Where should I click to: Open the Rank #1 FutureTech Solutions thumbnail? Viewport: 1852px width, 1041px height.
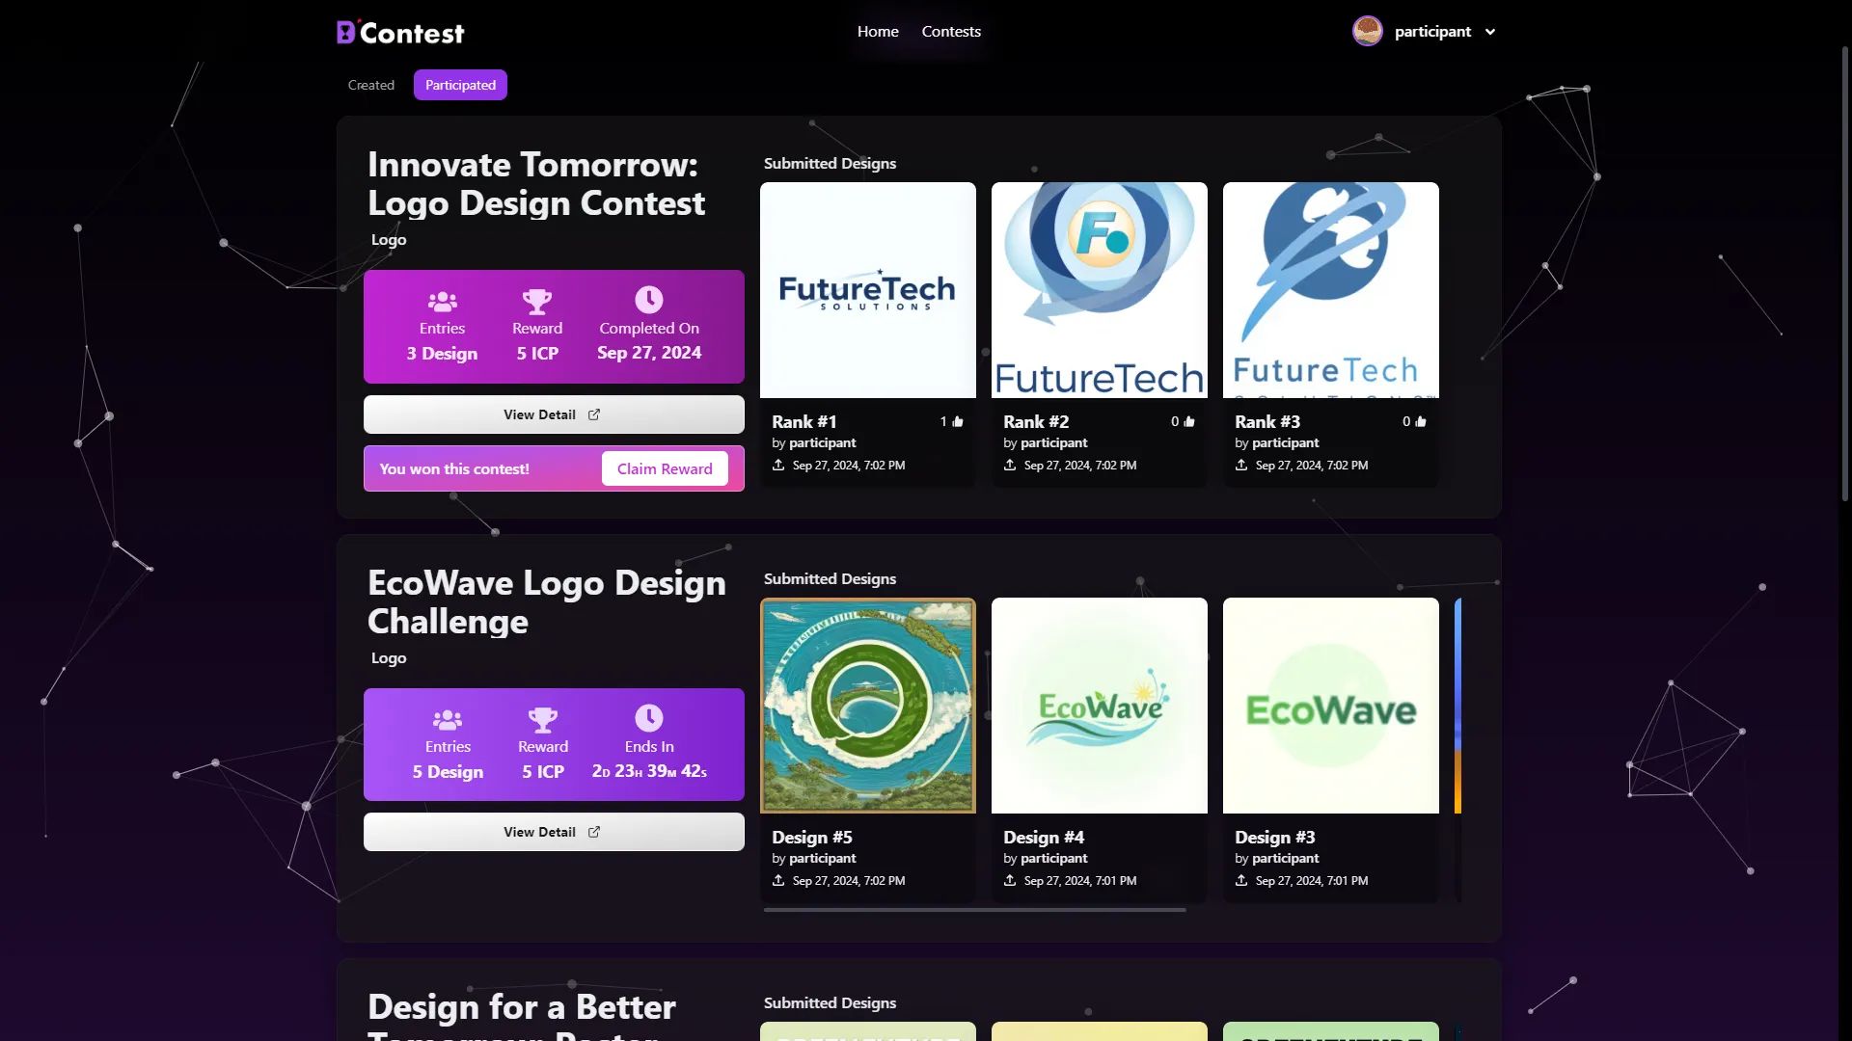[868, 290]
